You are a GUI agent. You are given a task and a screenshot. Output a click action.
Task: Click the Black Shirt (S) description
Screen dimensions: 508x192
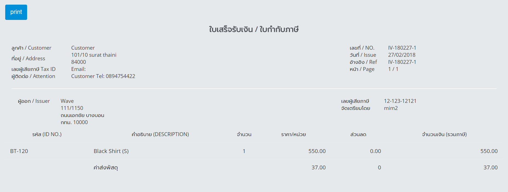[x=111, y=151]
